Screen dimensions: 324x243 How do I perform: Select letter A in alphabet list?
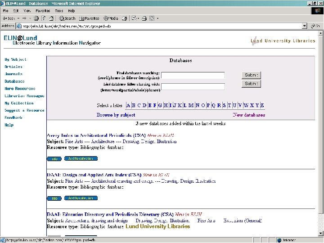click(128, 105)
